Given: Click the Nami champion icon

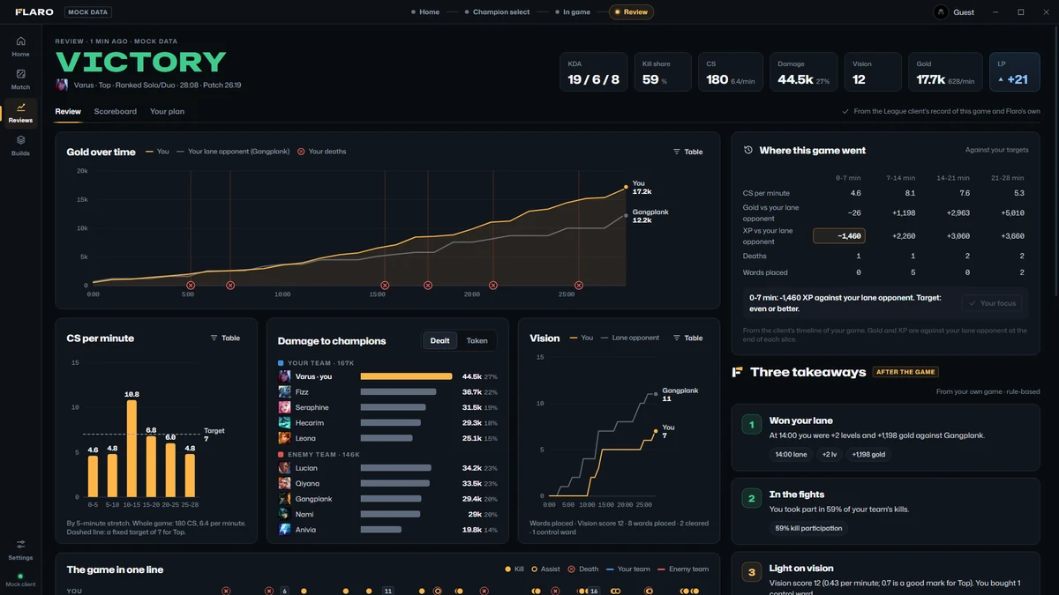Looking at the screenshot, I should 284,514.
